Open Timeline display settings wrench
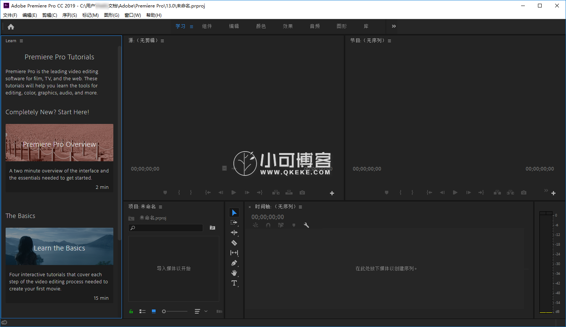This screenshot has width=566, height=327. coord(306,225)
